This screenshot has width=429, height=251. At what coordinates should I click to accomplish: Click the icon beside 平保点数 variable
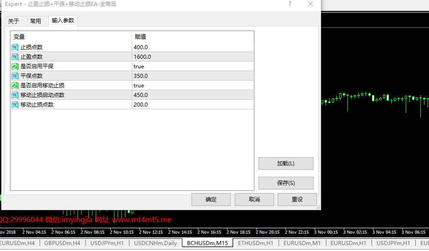pos(15,76)
